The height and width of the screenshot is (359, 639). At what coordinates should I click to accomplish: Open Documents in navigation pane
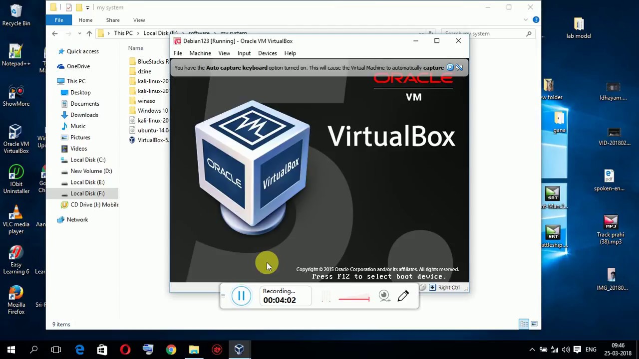click(84, 104)
